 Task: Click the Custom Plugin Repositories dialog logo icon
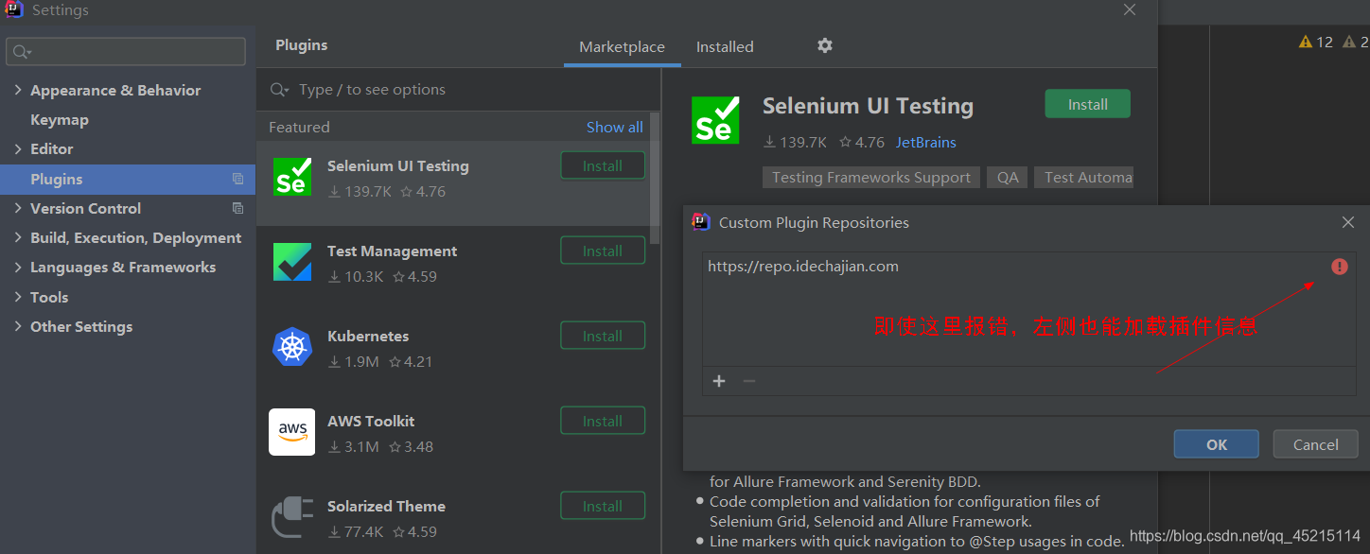701,222
